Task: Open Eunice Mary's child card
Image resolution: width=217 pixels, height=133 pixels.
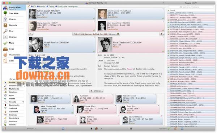Action: click(96, 109)
